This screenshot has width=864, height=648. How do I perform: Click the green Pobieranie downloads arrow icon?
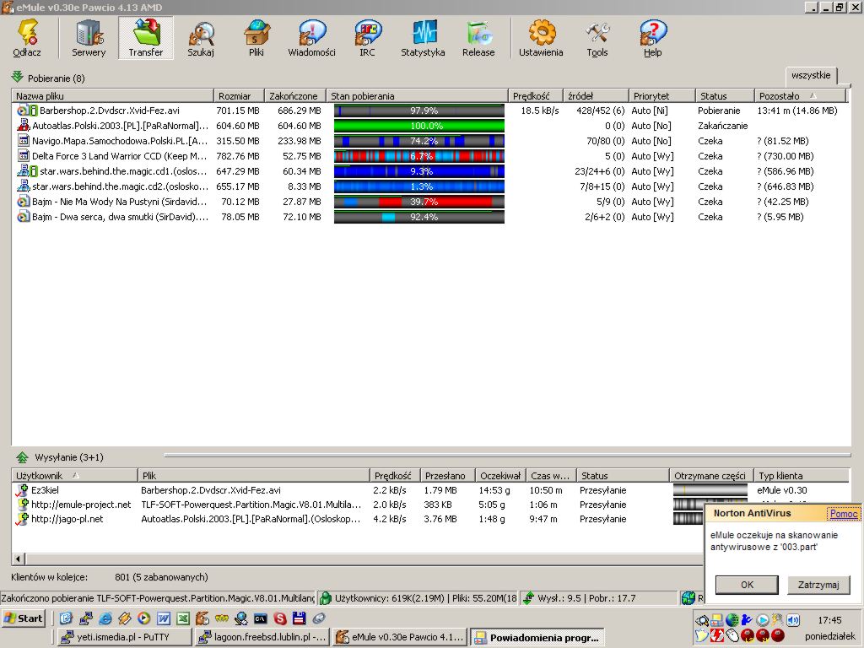17,77
